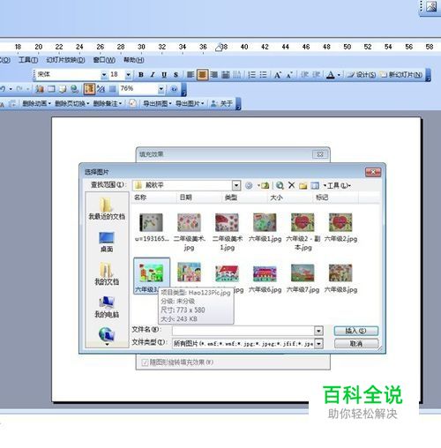This screenshot has width=441, height=448.
Task: Toggle Italic formatting in the toolbar
Action: pos(153,75)
